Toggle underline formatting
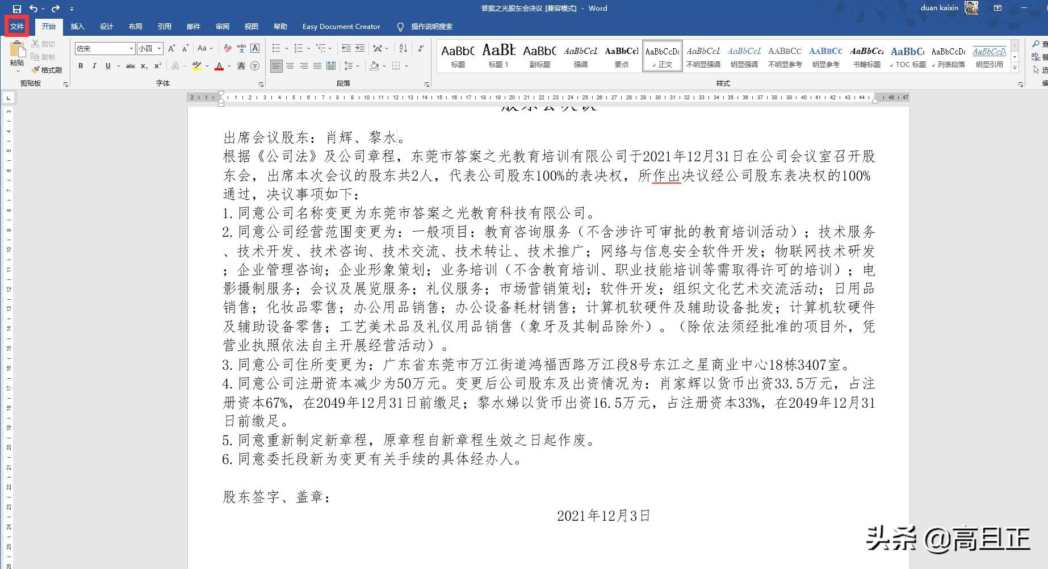The image size is (1048, 569). (x=107, y=66)
